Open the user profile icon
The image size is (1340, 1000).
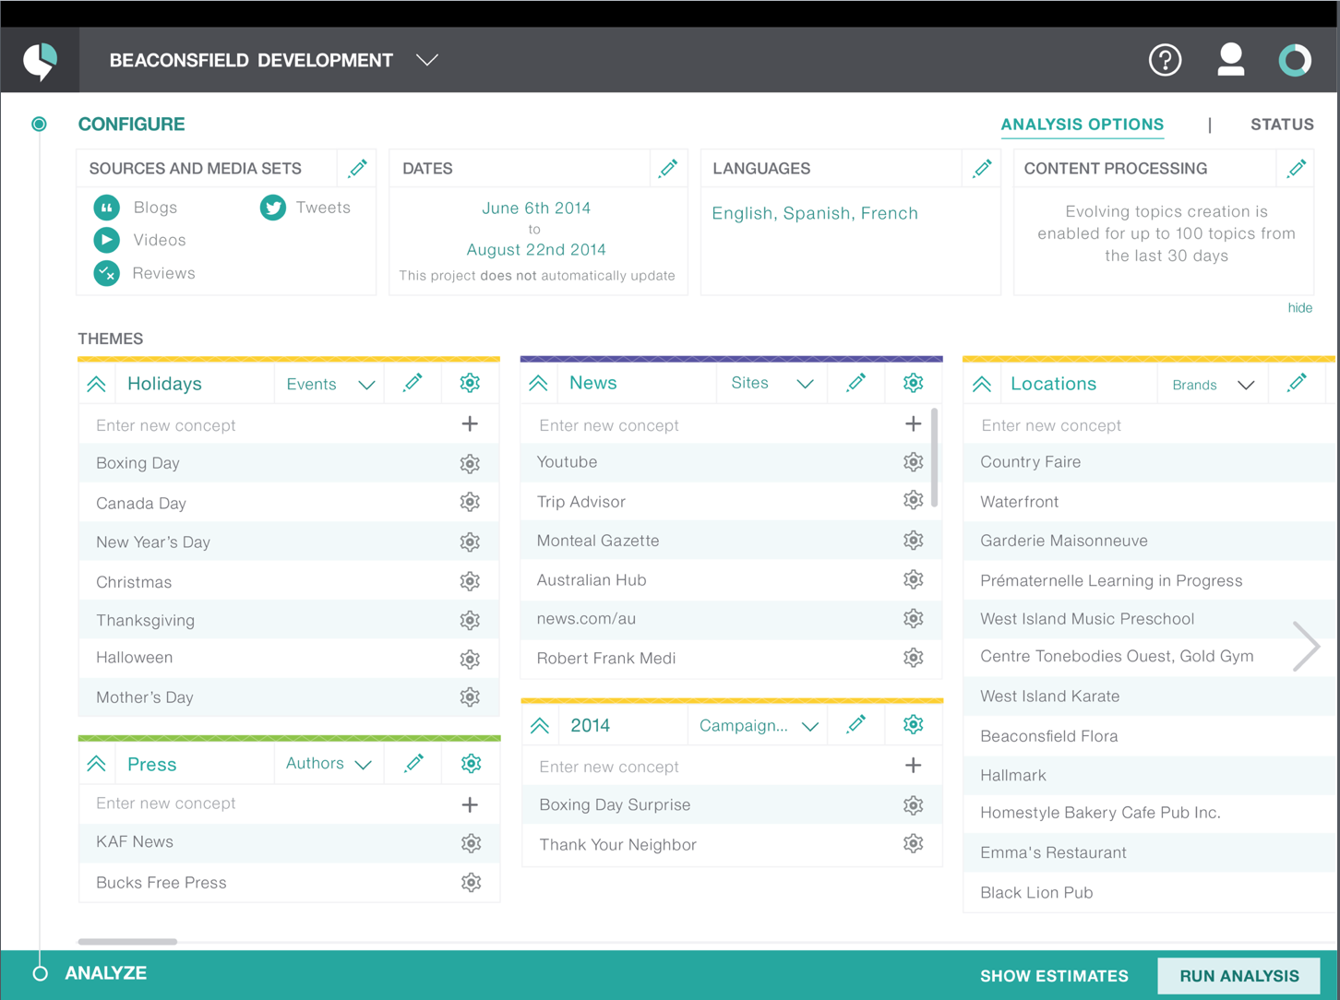click(x=1230, y=59)
